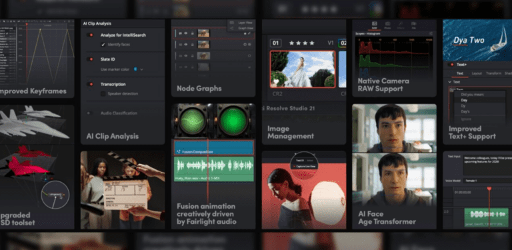Select the bride photo thumbnail labeled CR2
Image resolution: width=512 pixels, height=250 pixels.
pyautogui.click(x=303, y=69)
